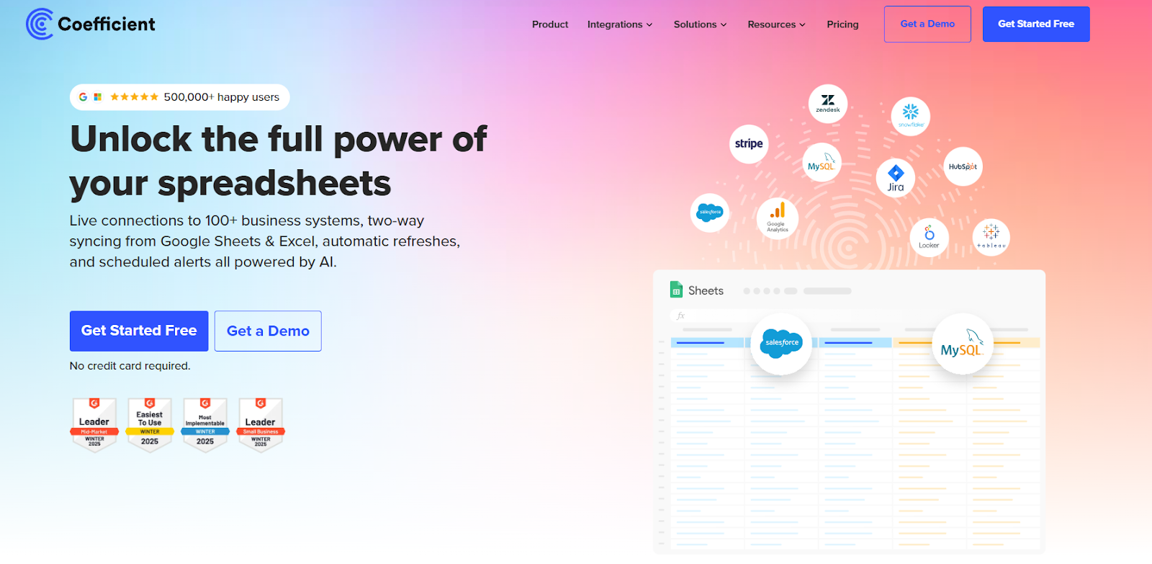Click the large Salesforce badge on the sheet
The width and height of the screenshot is (1152, 564).
point(782,344)
